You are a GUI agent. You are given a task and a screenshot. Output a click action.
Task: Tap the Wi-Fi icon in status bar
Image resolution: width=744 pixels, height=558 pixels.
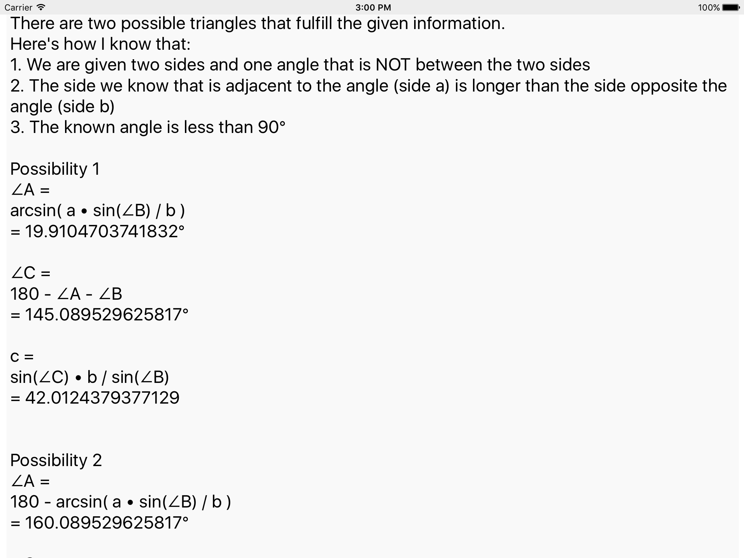point(41,7)
